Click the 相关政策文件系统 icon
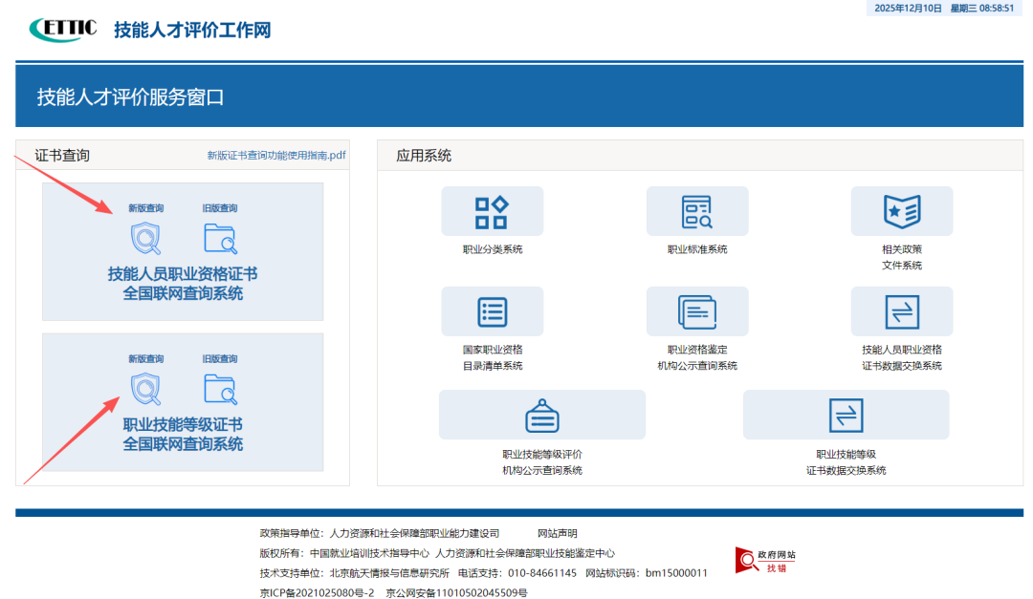The width and height of the screenshot is (1033, 599). coord(902,211)
